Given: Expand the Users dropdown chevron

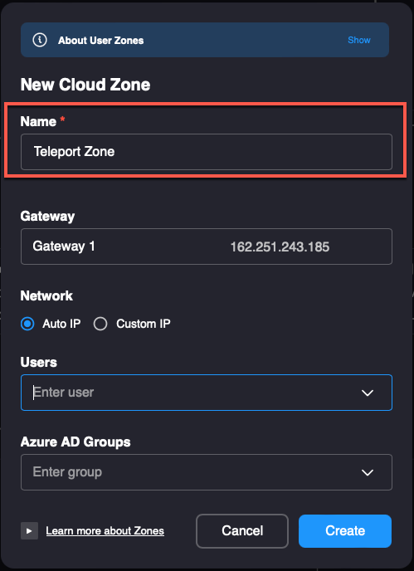Looking at the screenshot, I should [367, 393].
